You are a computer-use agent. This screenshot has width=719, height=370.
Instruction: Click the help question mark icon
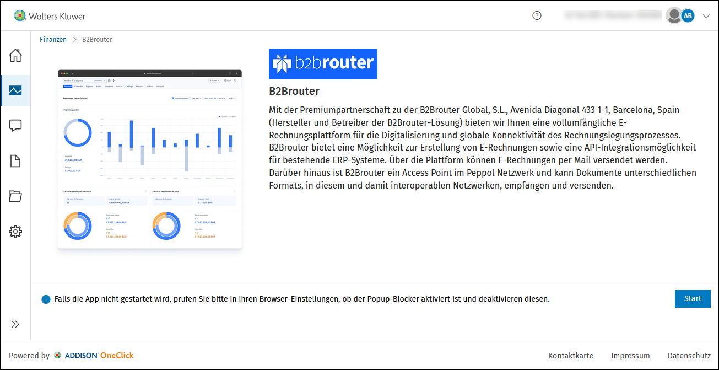[537, 15]
